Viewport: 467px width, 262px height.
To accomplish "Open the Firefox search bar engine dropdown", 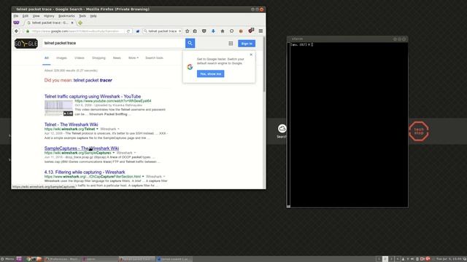I will coord(146,31).
